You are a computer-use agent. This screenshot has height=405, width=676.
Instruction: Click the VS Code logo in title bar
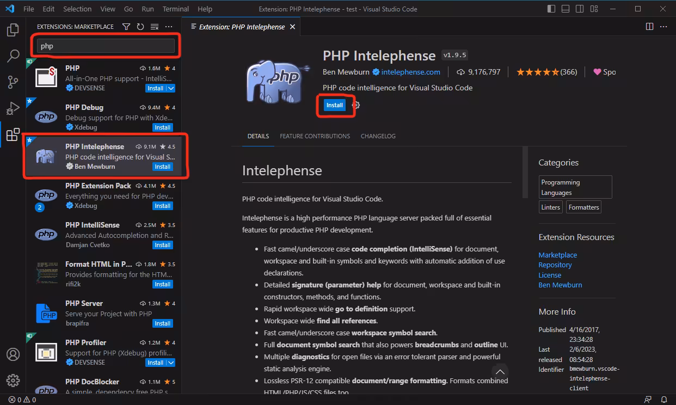point(10,9)
